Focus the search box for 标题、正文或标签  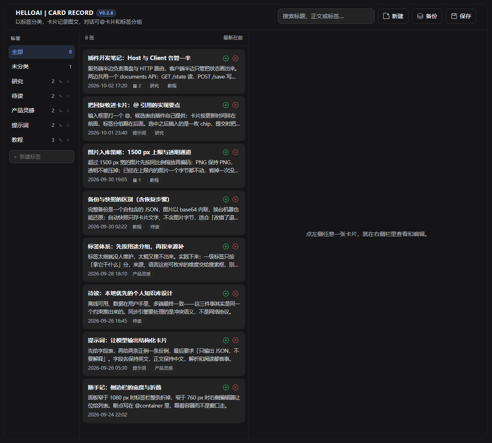point(326,16)
